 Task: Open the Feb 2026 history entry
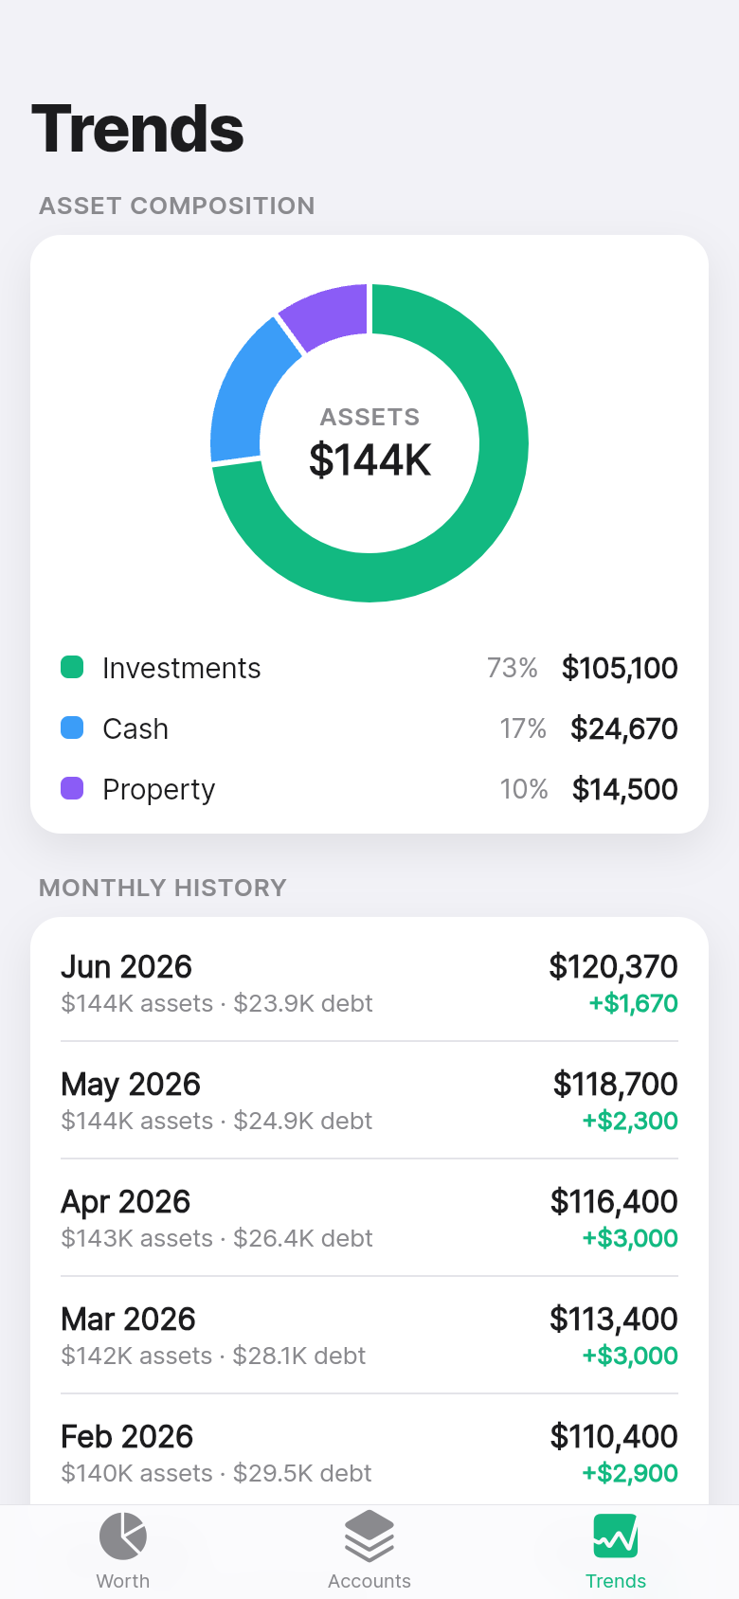pos(369,1453)
